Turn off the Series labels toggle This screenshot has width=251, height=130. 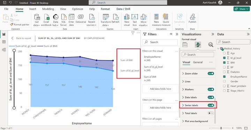click(211, 105)
